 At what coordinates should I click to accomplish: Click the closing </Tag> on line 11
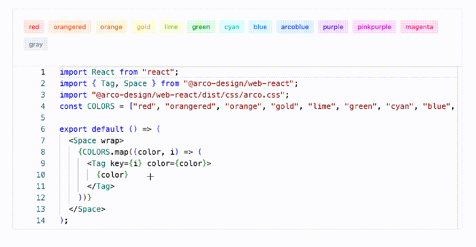(101, 186)
